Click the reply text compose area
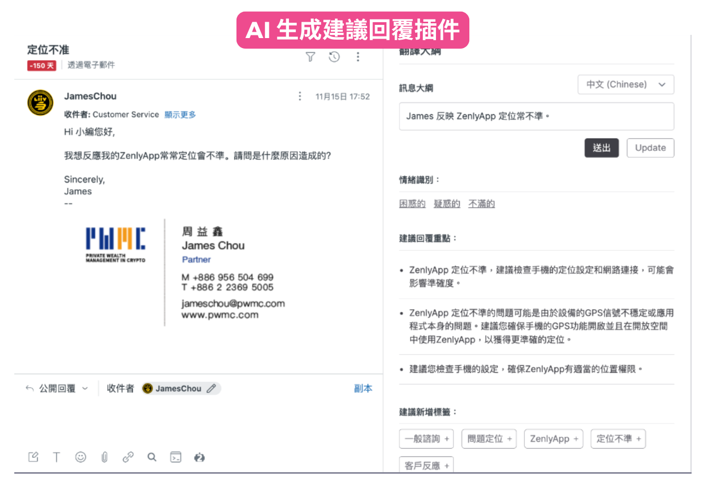This screenshot has width=709, height=487. pos(198,423)
